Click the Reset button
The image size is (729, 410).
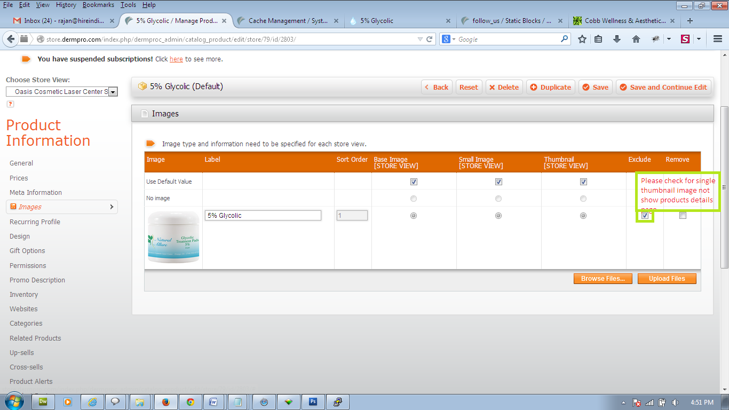469,87
